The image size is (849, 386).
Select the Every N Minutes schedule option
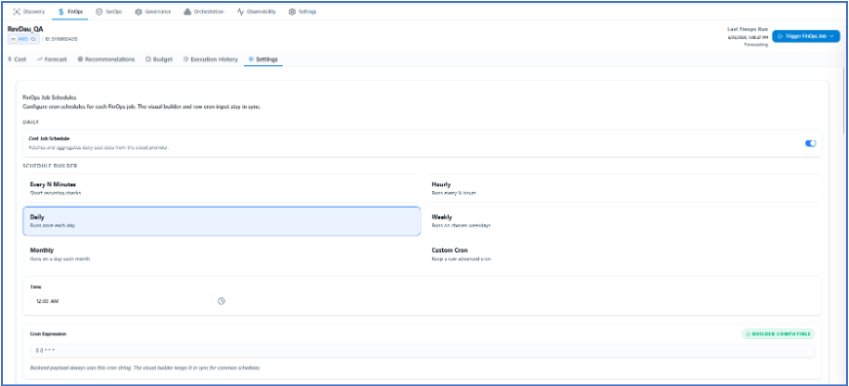(222, 188)
